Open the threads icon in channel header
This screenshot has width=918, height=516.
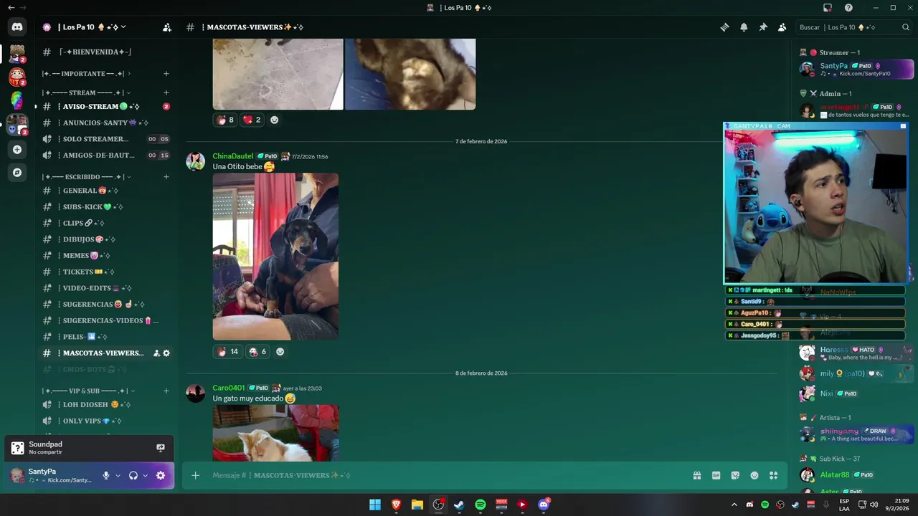pos(724,27)
